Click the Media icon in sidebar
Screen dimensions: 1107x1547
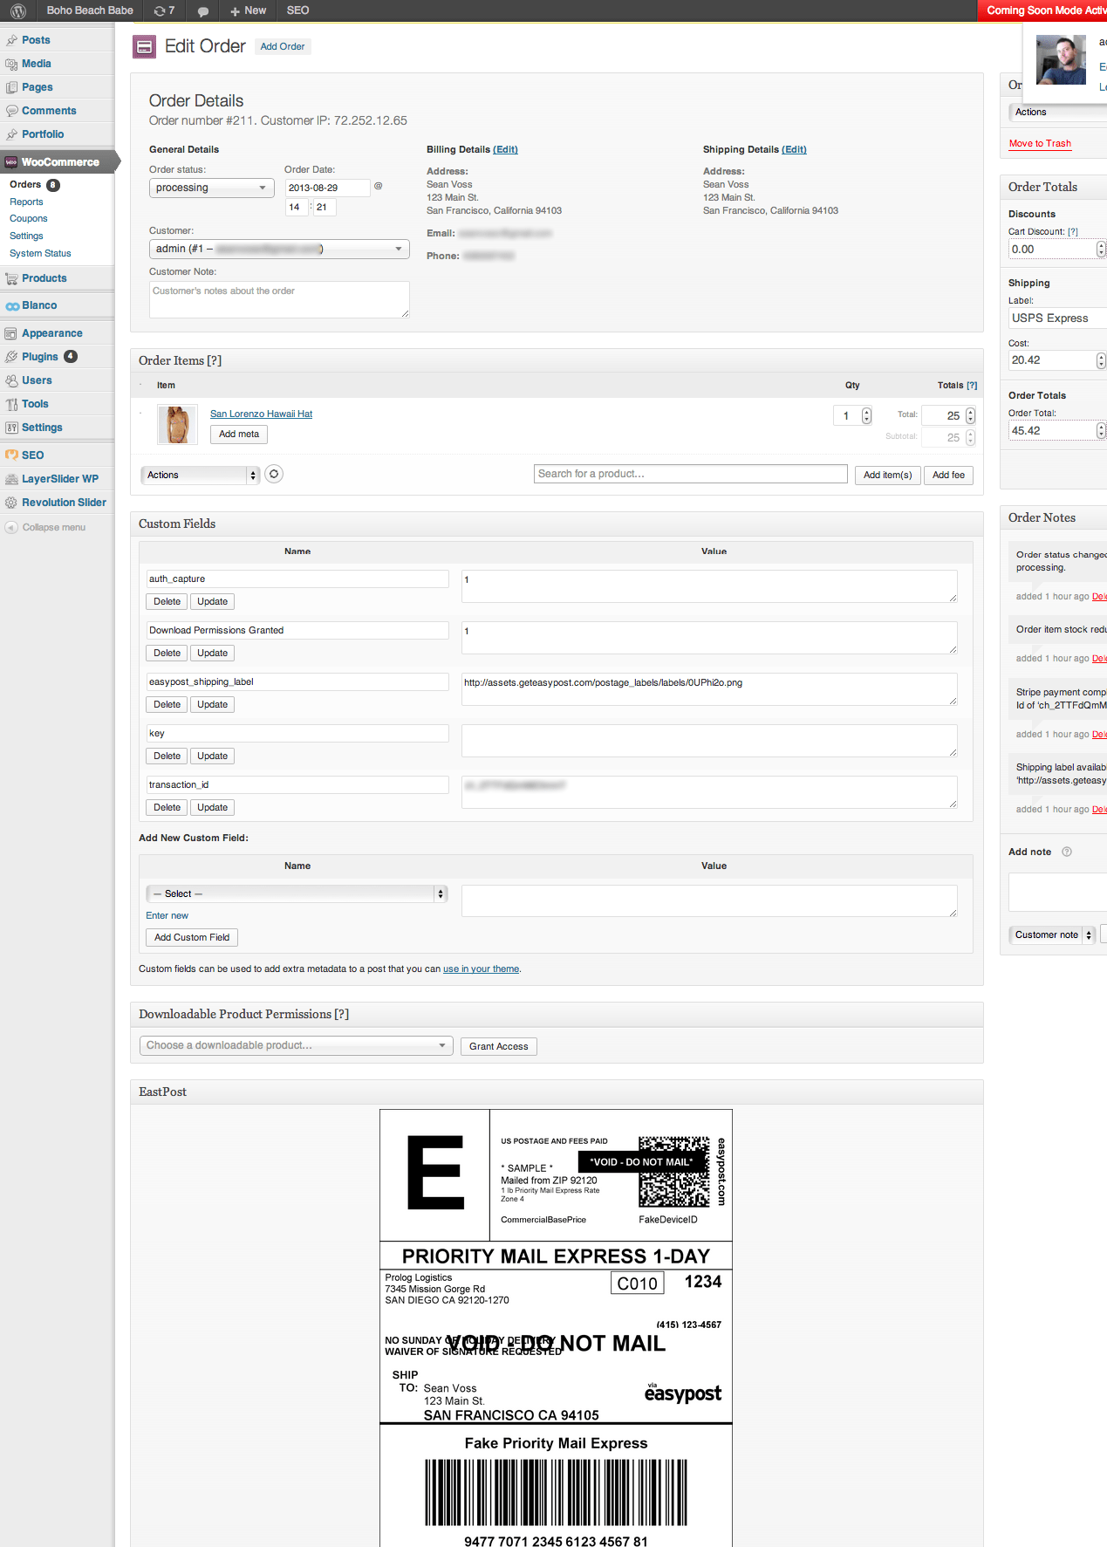11,64
